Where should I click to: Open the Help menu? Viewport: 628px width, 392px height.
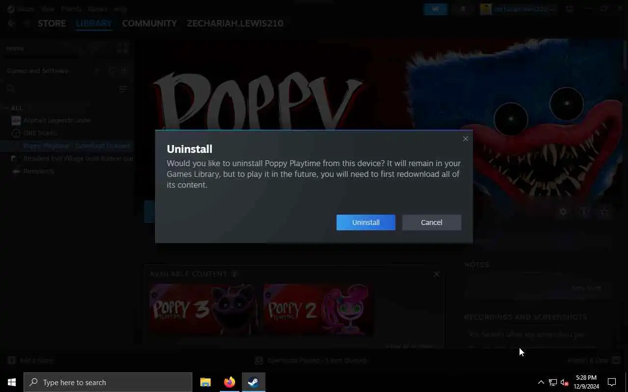point(120,9)
